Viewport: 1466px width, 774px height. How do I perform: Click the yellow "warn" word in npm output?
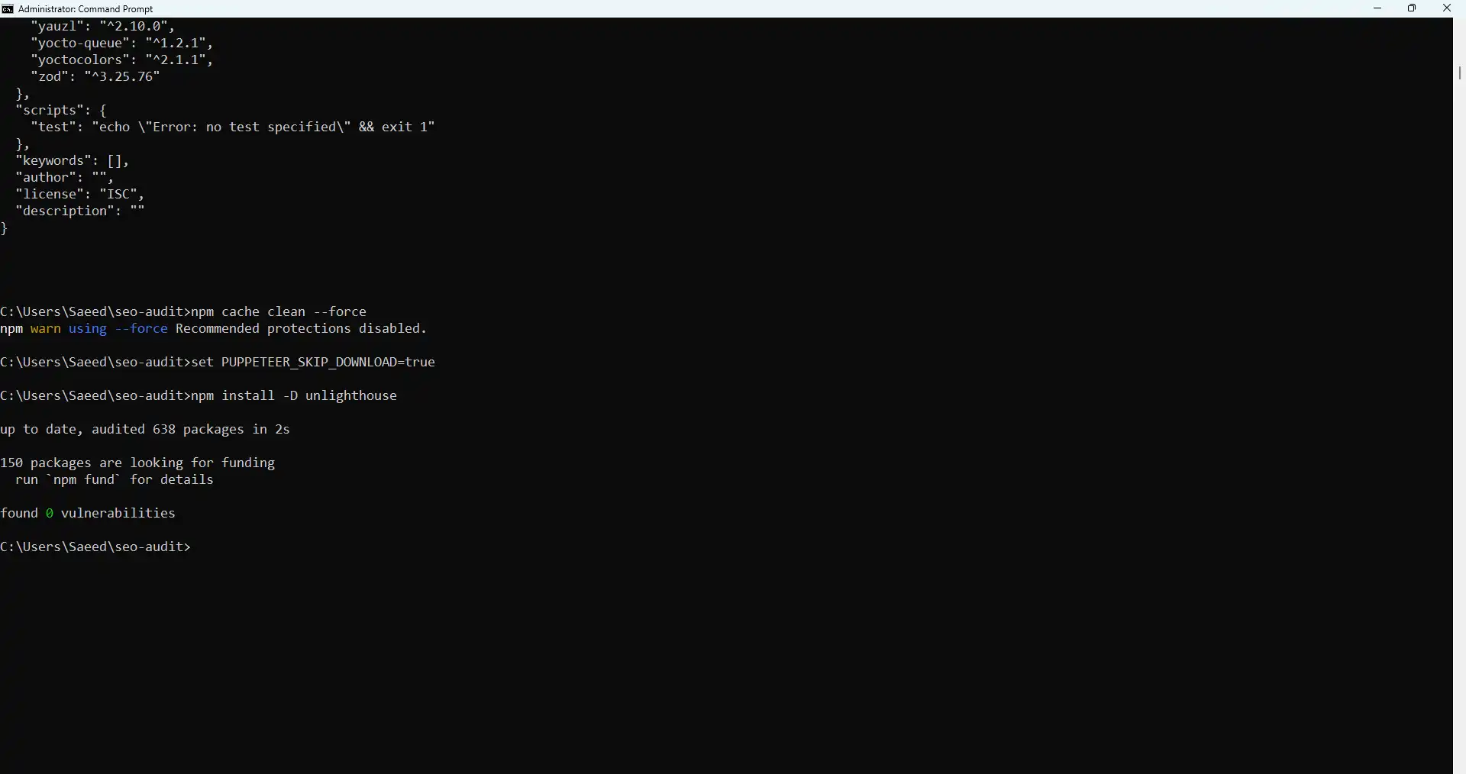coord(46,329)
